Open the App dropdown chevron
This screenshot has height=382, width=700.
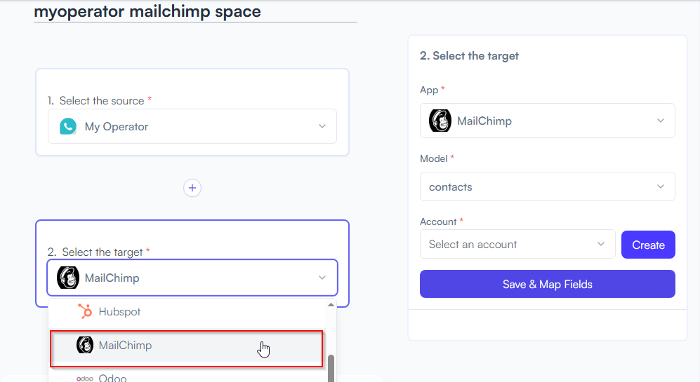point(661,121)
